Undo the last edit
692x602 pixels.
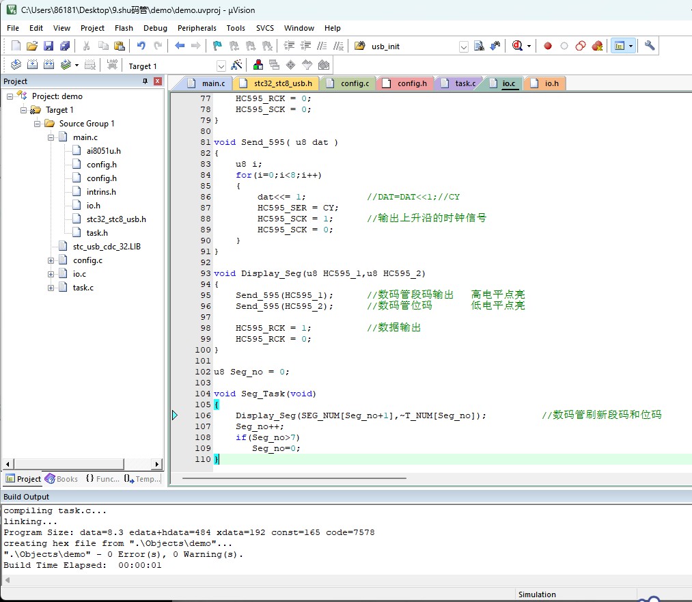point(141,46)
